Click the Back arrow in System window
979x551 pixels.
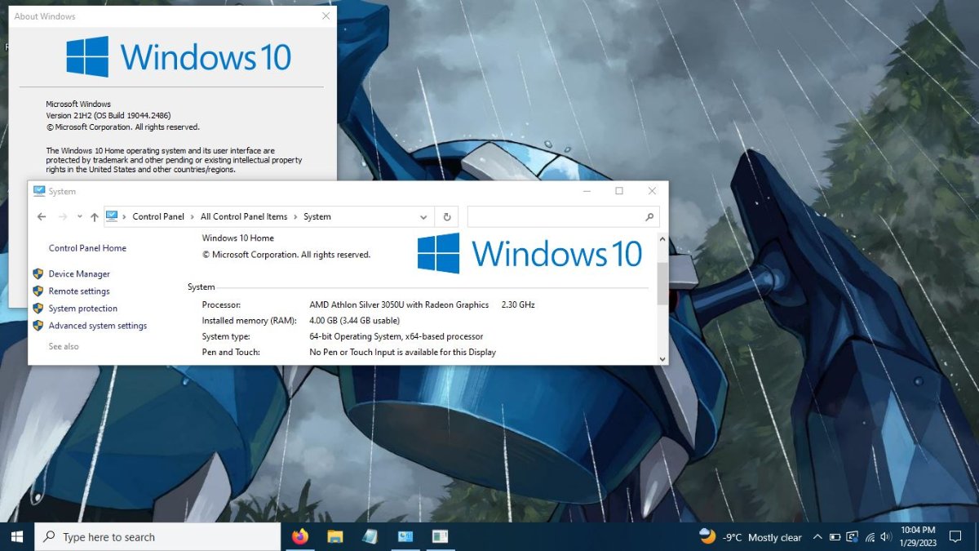click(42, 217)
